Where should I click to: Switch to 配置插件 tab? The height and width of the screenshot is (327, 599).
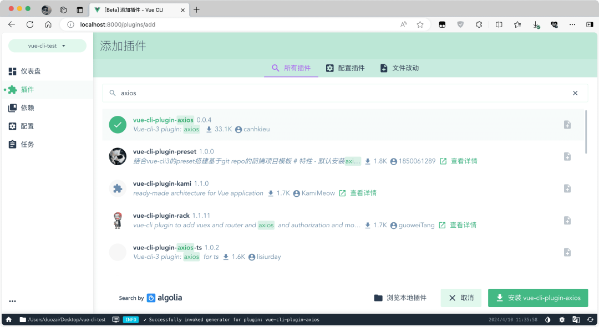tap(345, 68)
